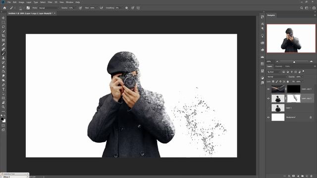Open the Brush Settings panel icon
This screenshot has height=178, width=317.
click(28, 8)
